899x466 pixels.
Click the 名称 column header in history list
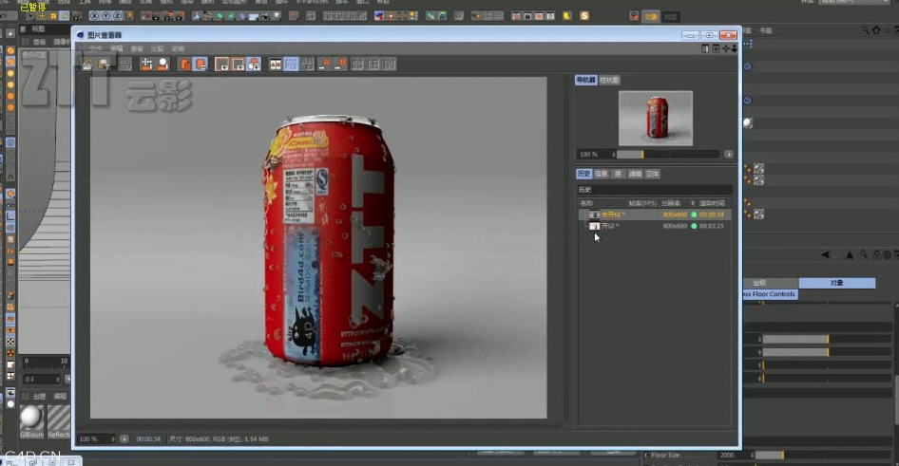point(586,203)
